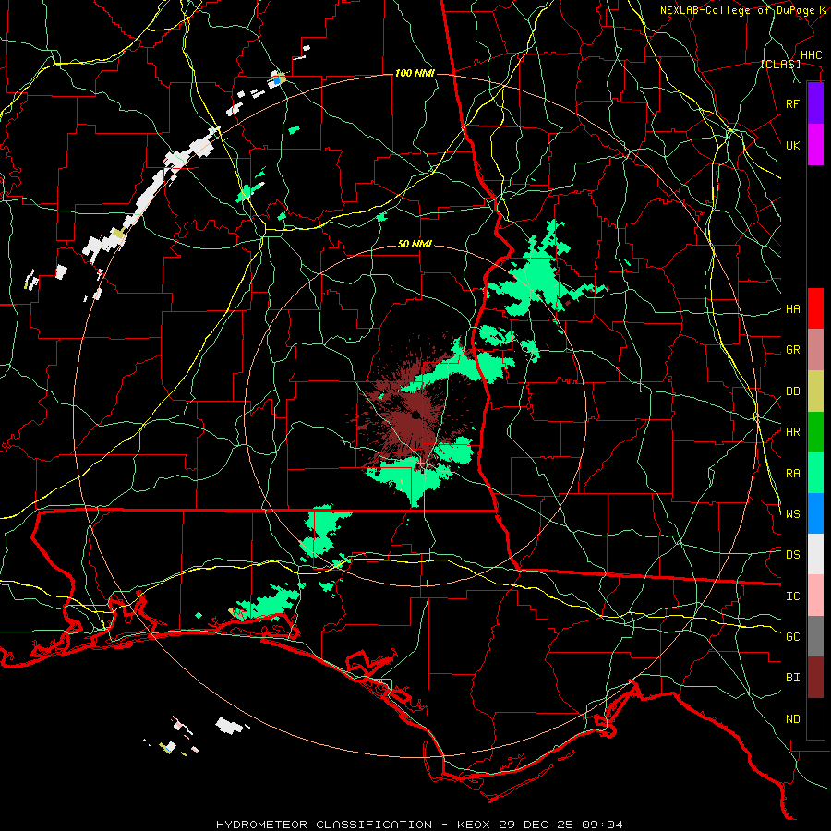Click the WS blue legend swatch
This screenshot has width=831, height=831.
tap(815, 513)
